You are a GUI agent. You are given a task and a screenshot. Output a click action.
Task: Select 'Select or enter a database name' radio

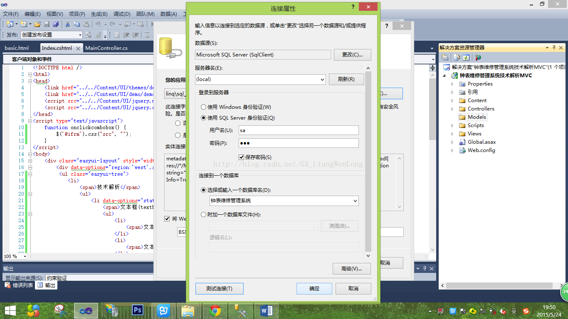point(204,190)
